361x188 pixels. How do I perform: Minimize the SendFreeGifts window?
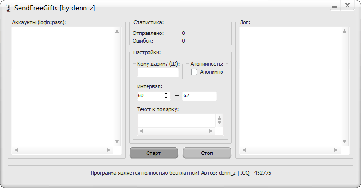(334, 6)
